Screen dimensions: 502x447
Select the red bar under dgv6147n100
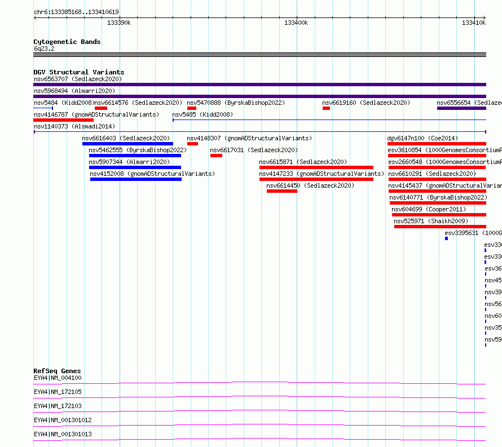[437, 144]
